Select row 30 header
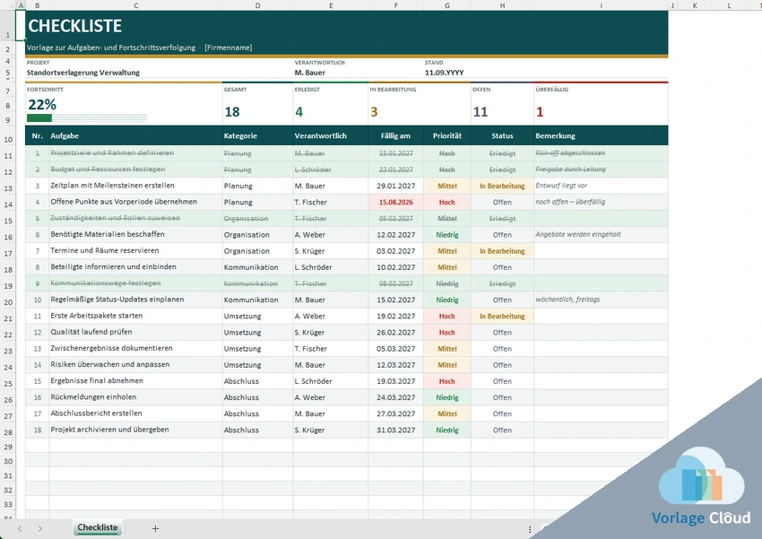Viewport: 762px width, 539px height. tap(8, 461)
